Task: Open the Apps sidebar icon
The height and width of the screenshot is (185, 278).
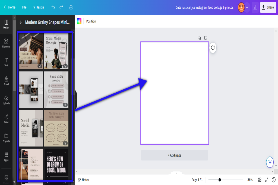Action: coord(6,157)
